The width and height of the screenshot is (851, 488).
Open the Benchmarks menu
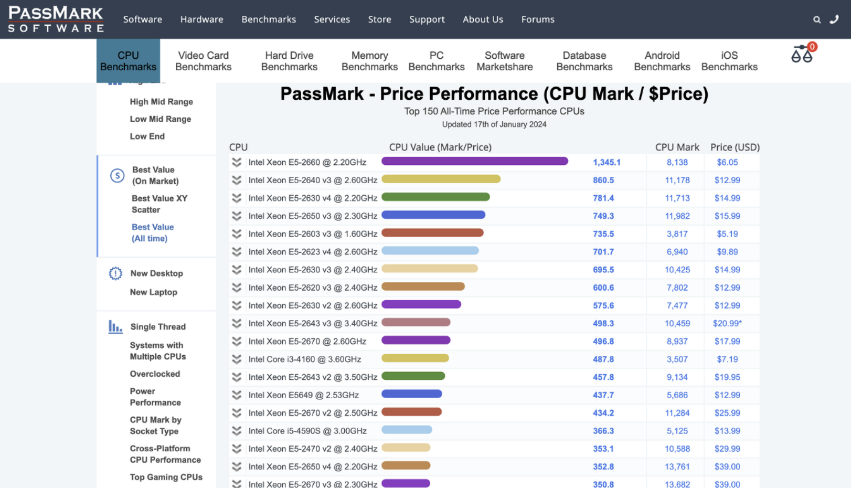[269, 19]
